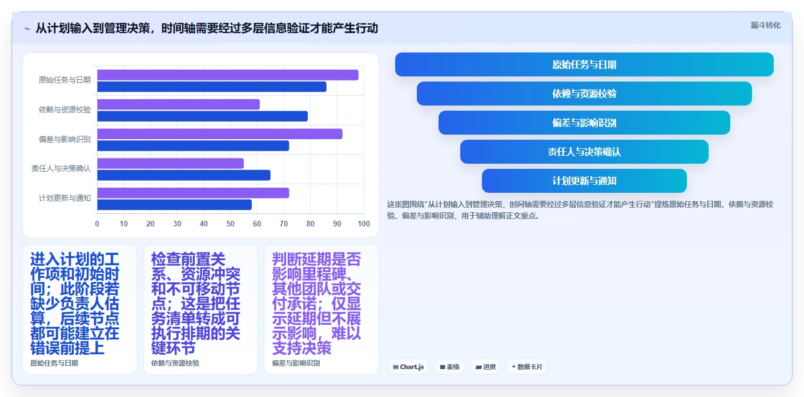Click the 依赖与资源校验 funnel stage
The width and height of the screenshot is (804, 397).
point(584,94)
